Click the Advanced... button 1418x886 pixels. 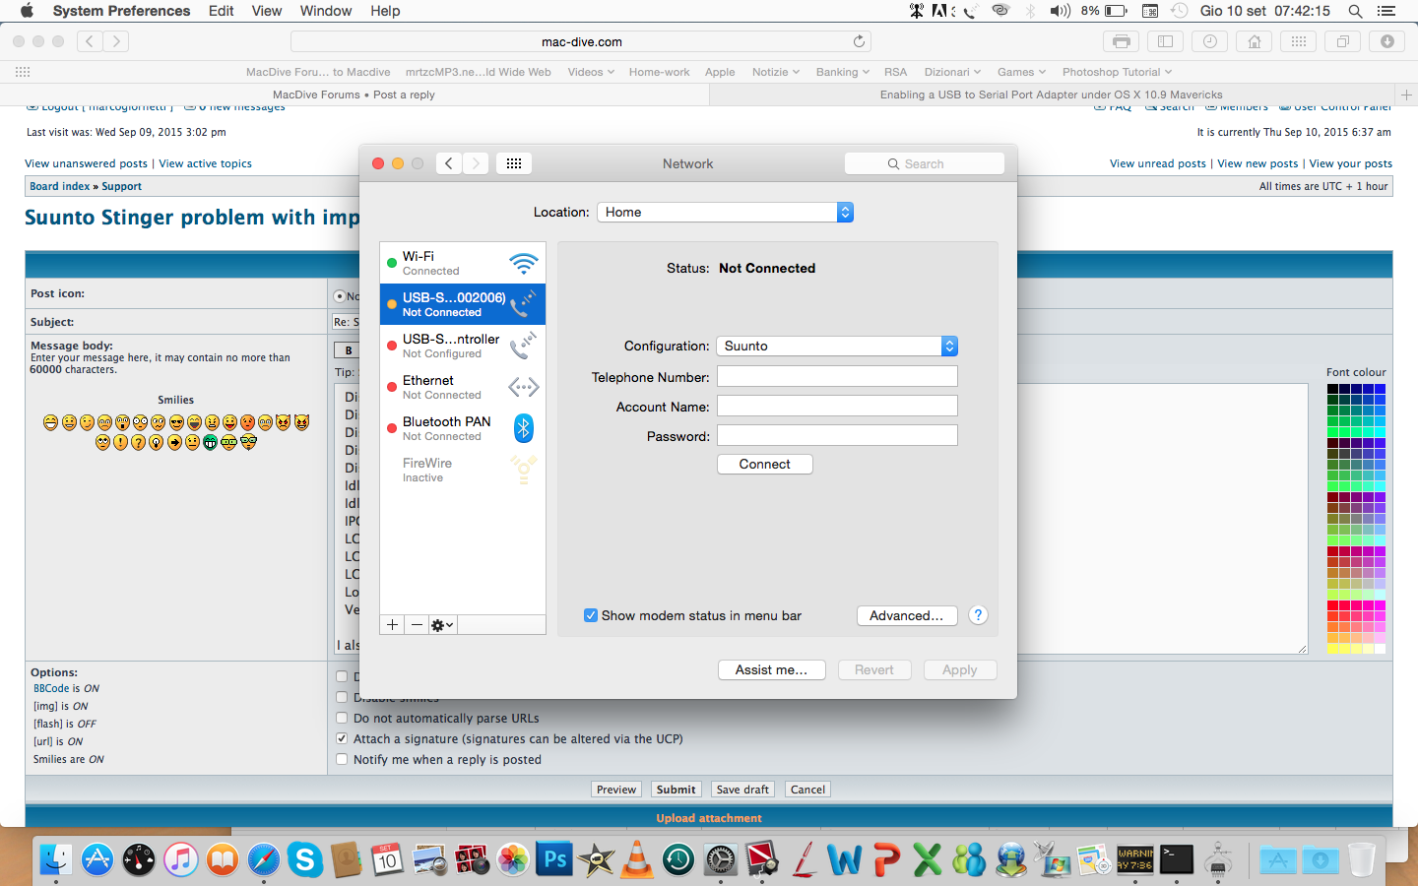tap(906, 615)
